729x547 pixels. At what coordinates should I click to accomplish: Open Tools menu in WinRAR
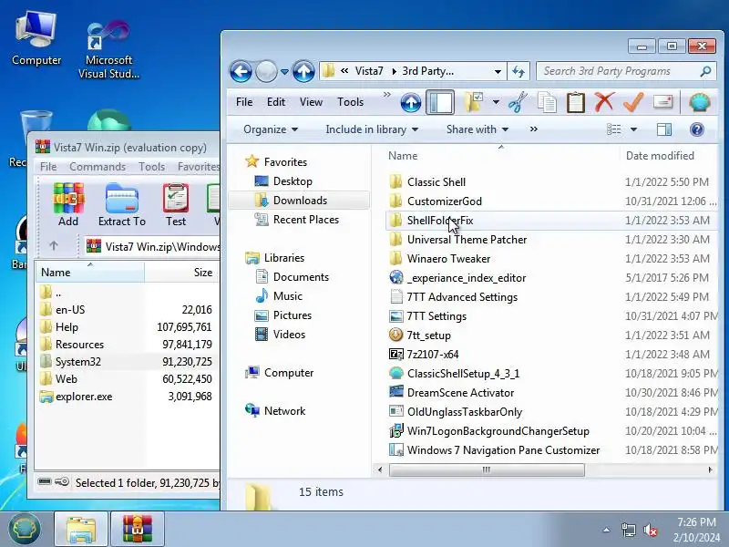pos(151,167)
